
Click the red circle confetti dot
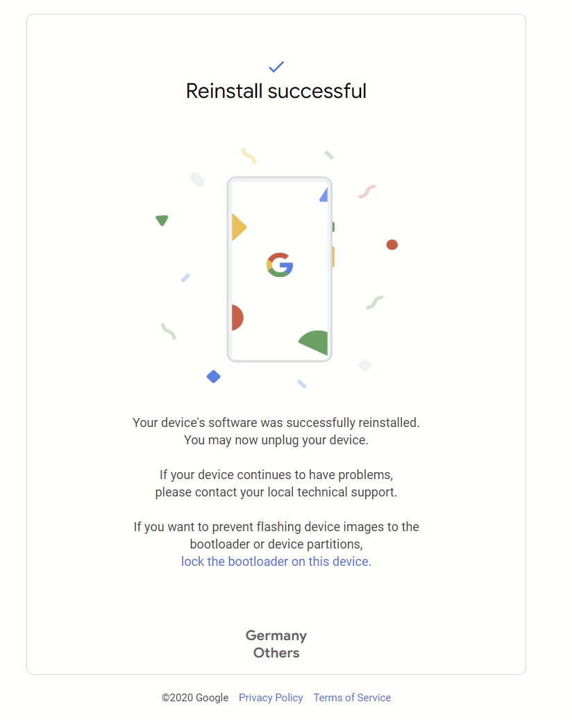coord(392,244)
